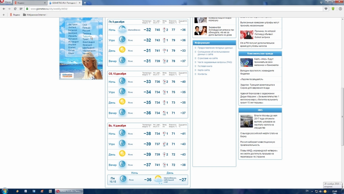Select Турция in the tourism country list
Viewport: 344px width, 194px height.
[86, 36]
